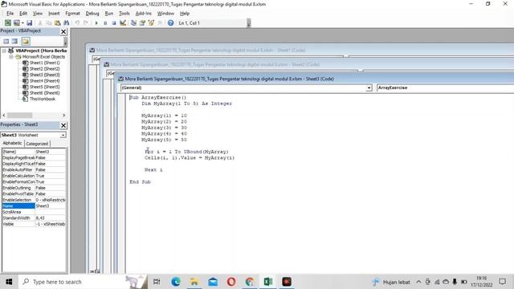The height and width of the screenshot is (289, 514).
Task: Toggle Design Mode icon
Action: click(123, 23)
